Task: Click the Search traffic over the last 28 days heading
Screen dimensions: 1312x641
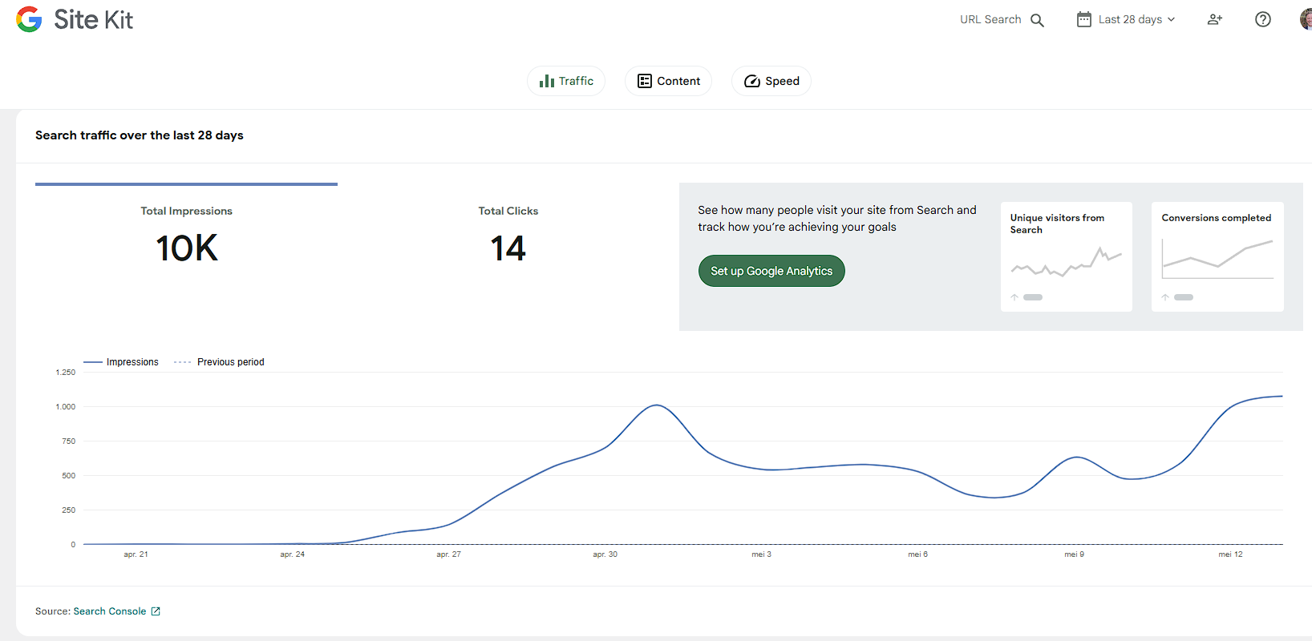Action: pyautogui.click(x=140, y=135)
